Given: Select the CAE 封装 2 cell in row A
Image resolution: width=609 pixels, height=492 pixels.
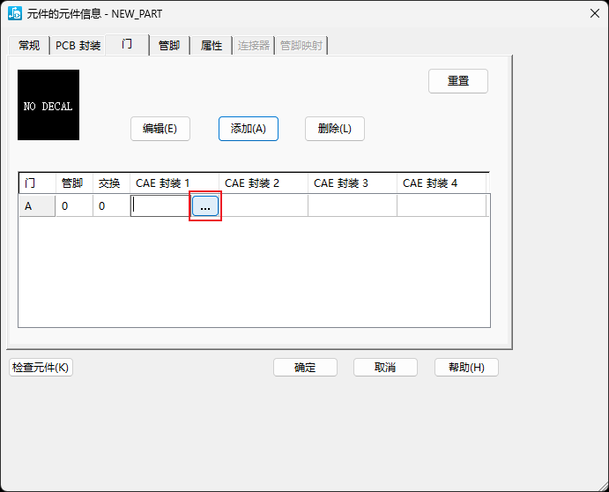Looking at the screenshot, I should [x=264, y=206].
